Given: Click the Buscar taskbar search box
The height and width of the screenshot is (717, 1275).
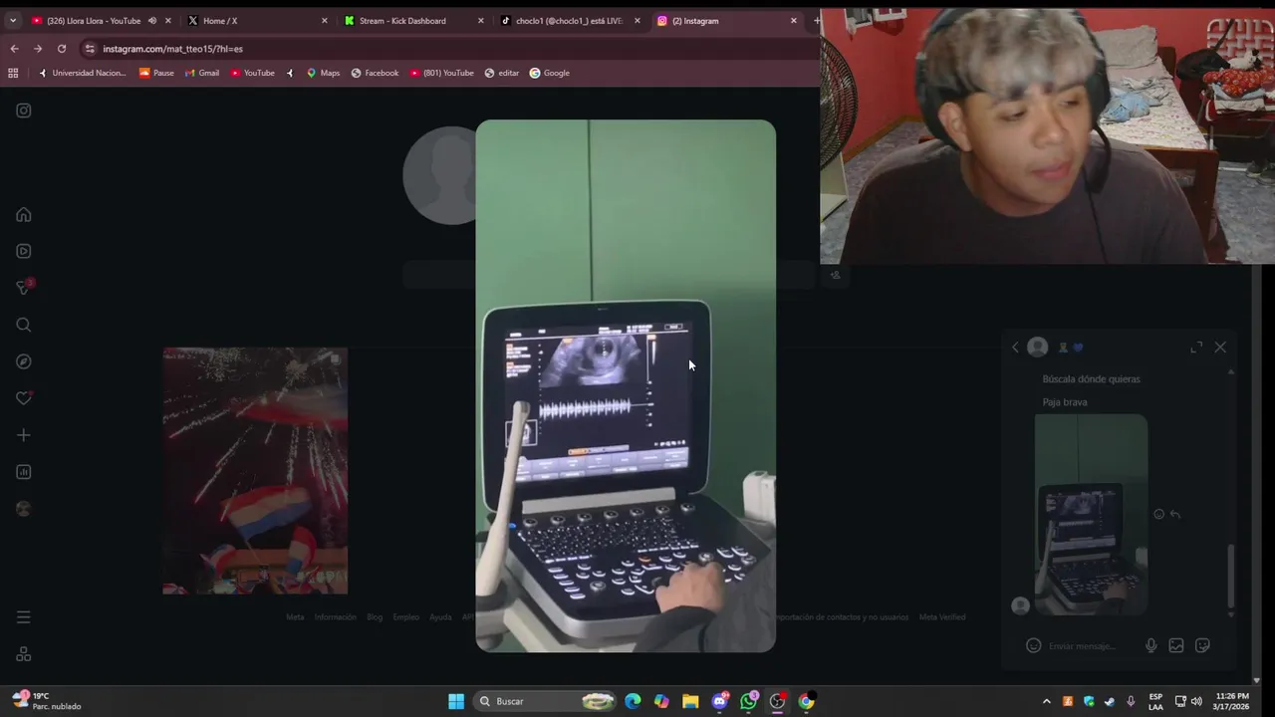Looking at the screenshot, I should pyautogui.click(x=546, y=701).
